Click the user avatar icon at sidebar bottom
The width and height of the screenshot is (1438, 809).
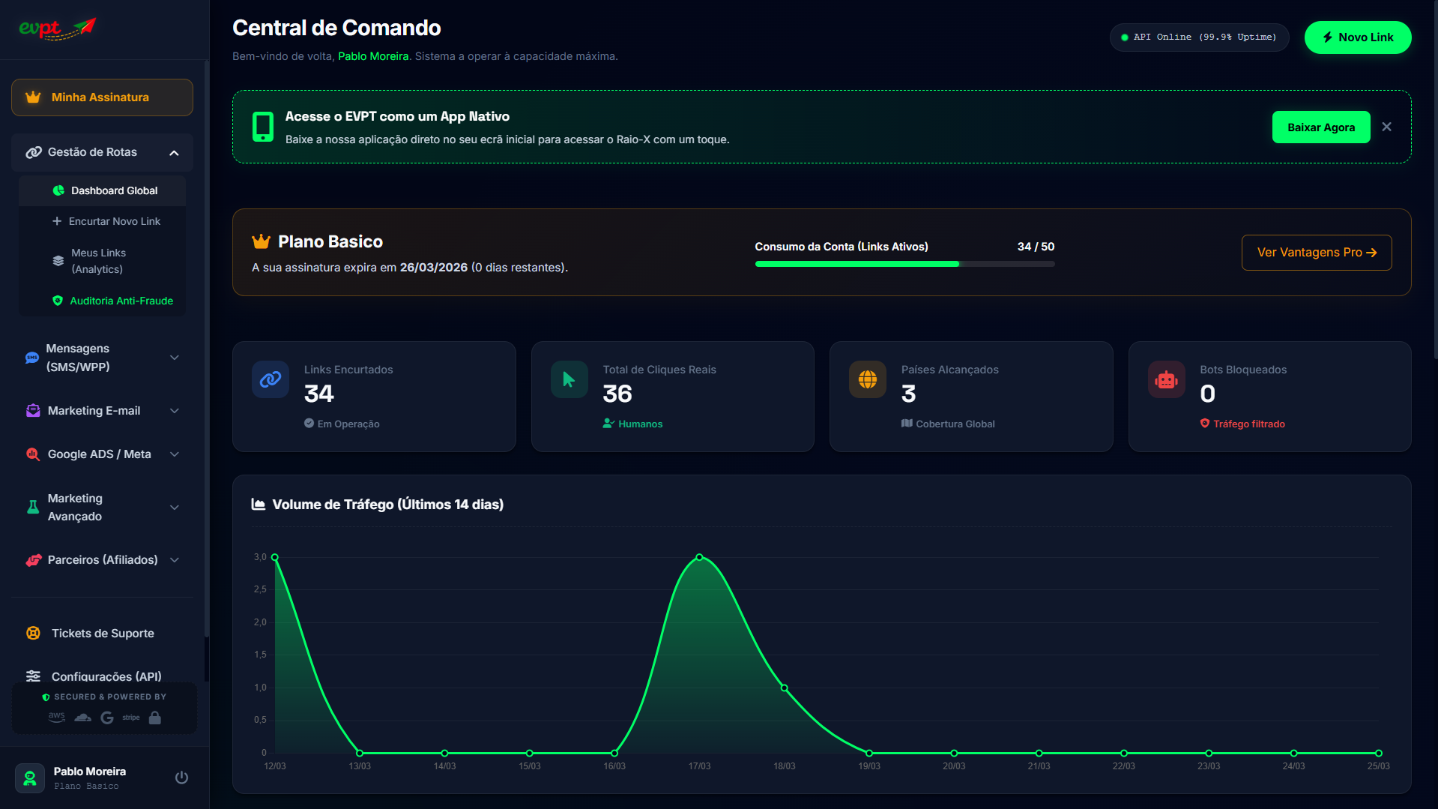point(30,778)
